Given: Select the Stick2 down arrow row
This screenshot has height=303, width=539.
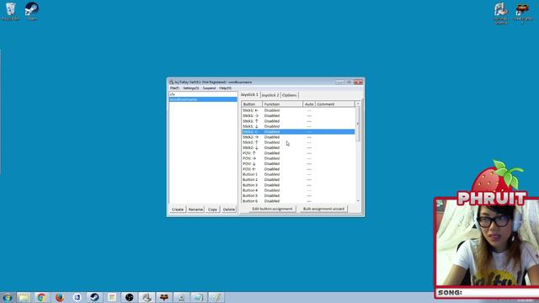Looking at the screenshot, I should (298, 148).
